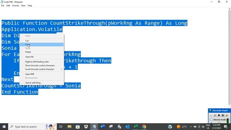Launch Microsoft Store from the taskbar
Image resolution: width=231 pixels, height=130 pixels.
point(78,127)
